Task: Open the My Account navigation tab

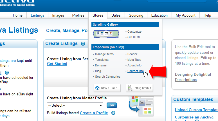Action: (186, 15)
